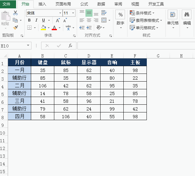The width and height of the screenshot is (195, 176).
Task: Click the Insert Function fx button
Action: coord(70,46)
